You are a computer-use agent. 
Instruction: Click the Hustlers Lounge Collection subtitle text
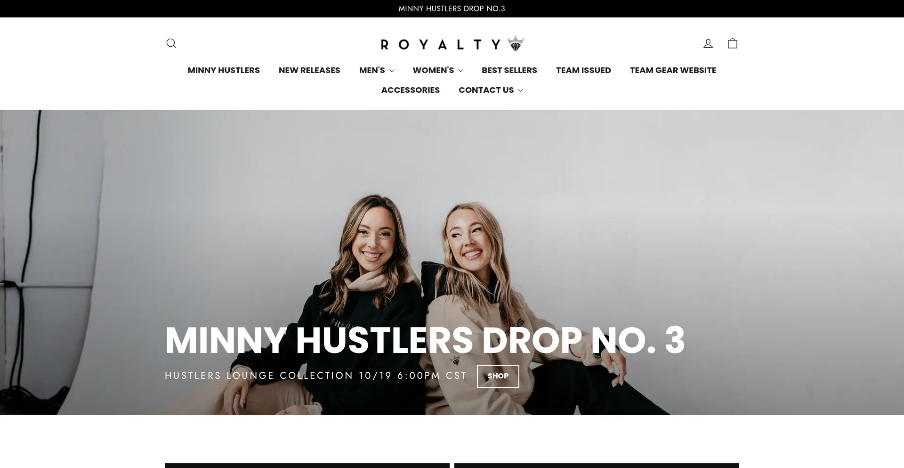click(x=315, y=376)
